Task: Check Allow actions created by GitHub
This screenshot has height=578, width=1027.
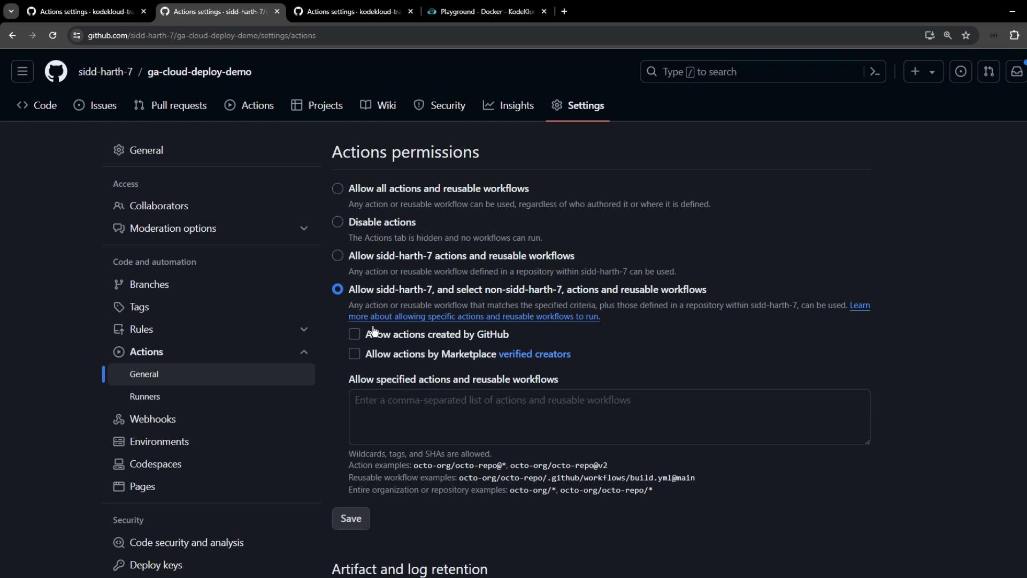Action: click(x=354, y=334)
